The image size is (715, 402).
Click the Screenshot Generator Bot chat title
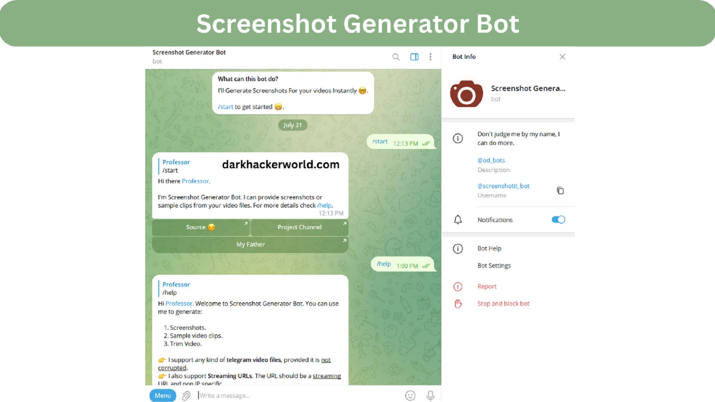tap(189, 52)
